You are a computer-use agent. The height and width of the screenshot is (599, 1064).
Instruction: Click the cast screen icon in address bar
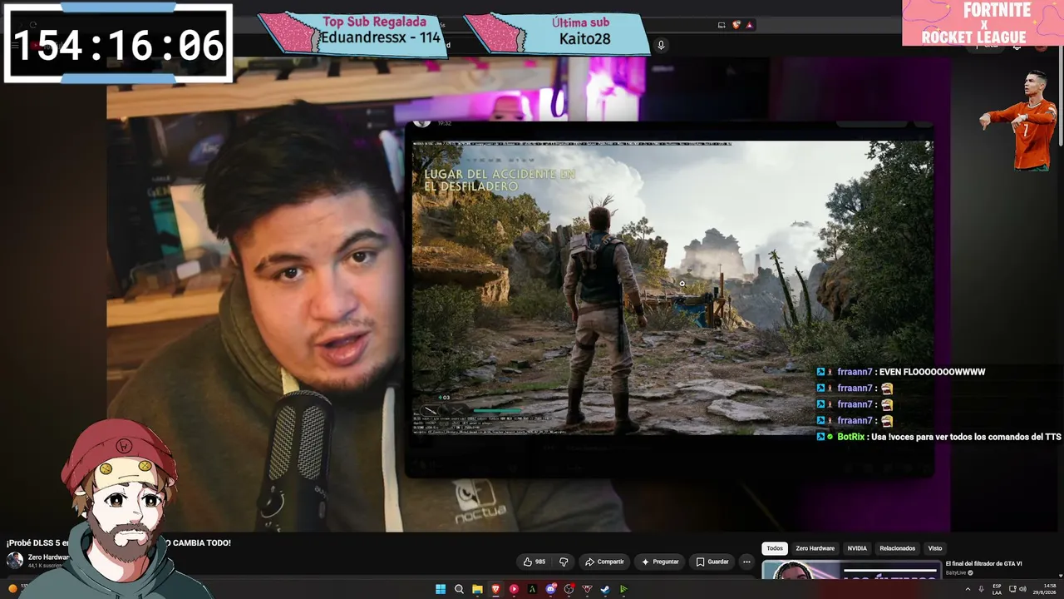click(x=722, y=25)
